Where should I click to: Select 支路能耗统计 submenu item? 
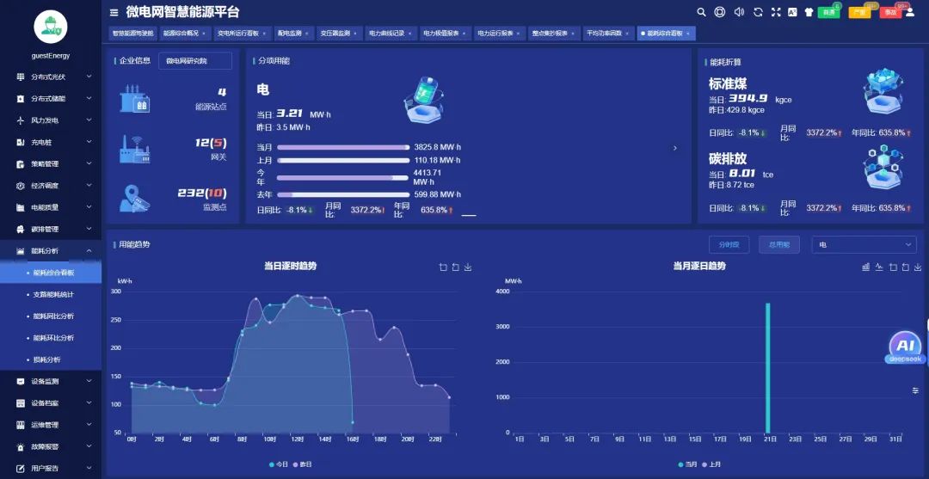click(51, 294)
